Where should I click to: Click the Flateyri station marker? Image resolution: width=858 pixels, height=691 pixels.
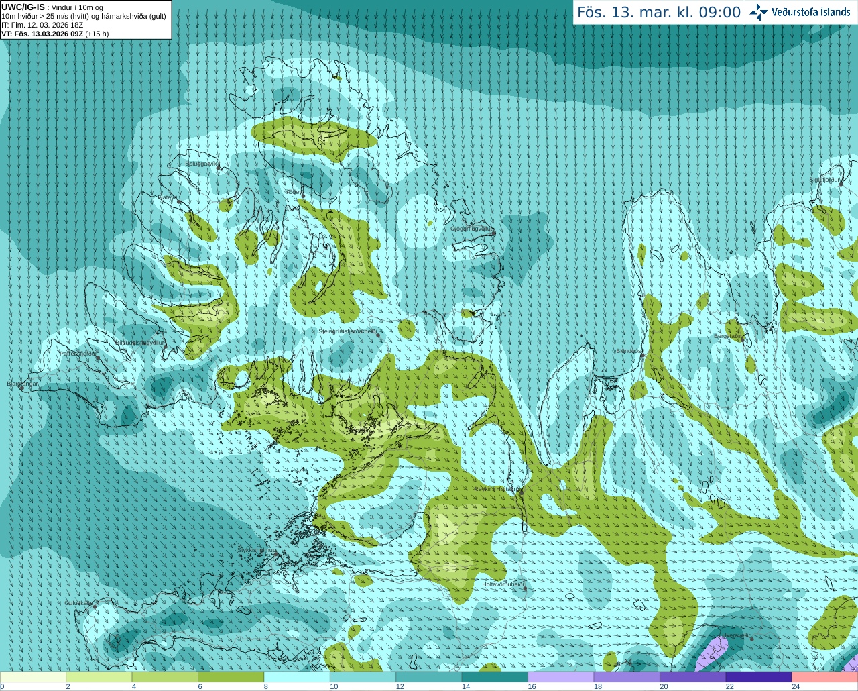pos(178,201)
